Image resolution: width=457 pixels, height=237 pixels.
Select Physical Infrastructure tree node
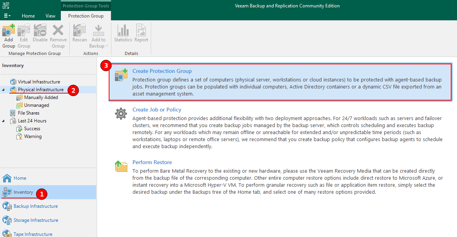41,90
